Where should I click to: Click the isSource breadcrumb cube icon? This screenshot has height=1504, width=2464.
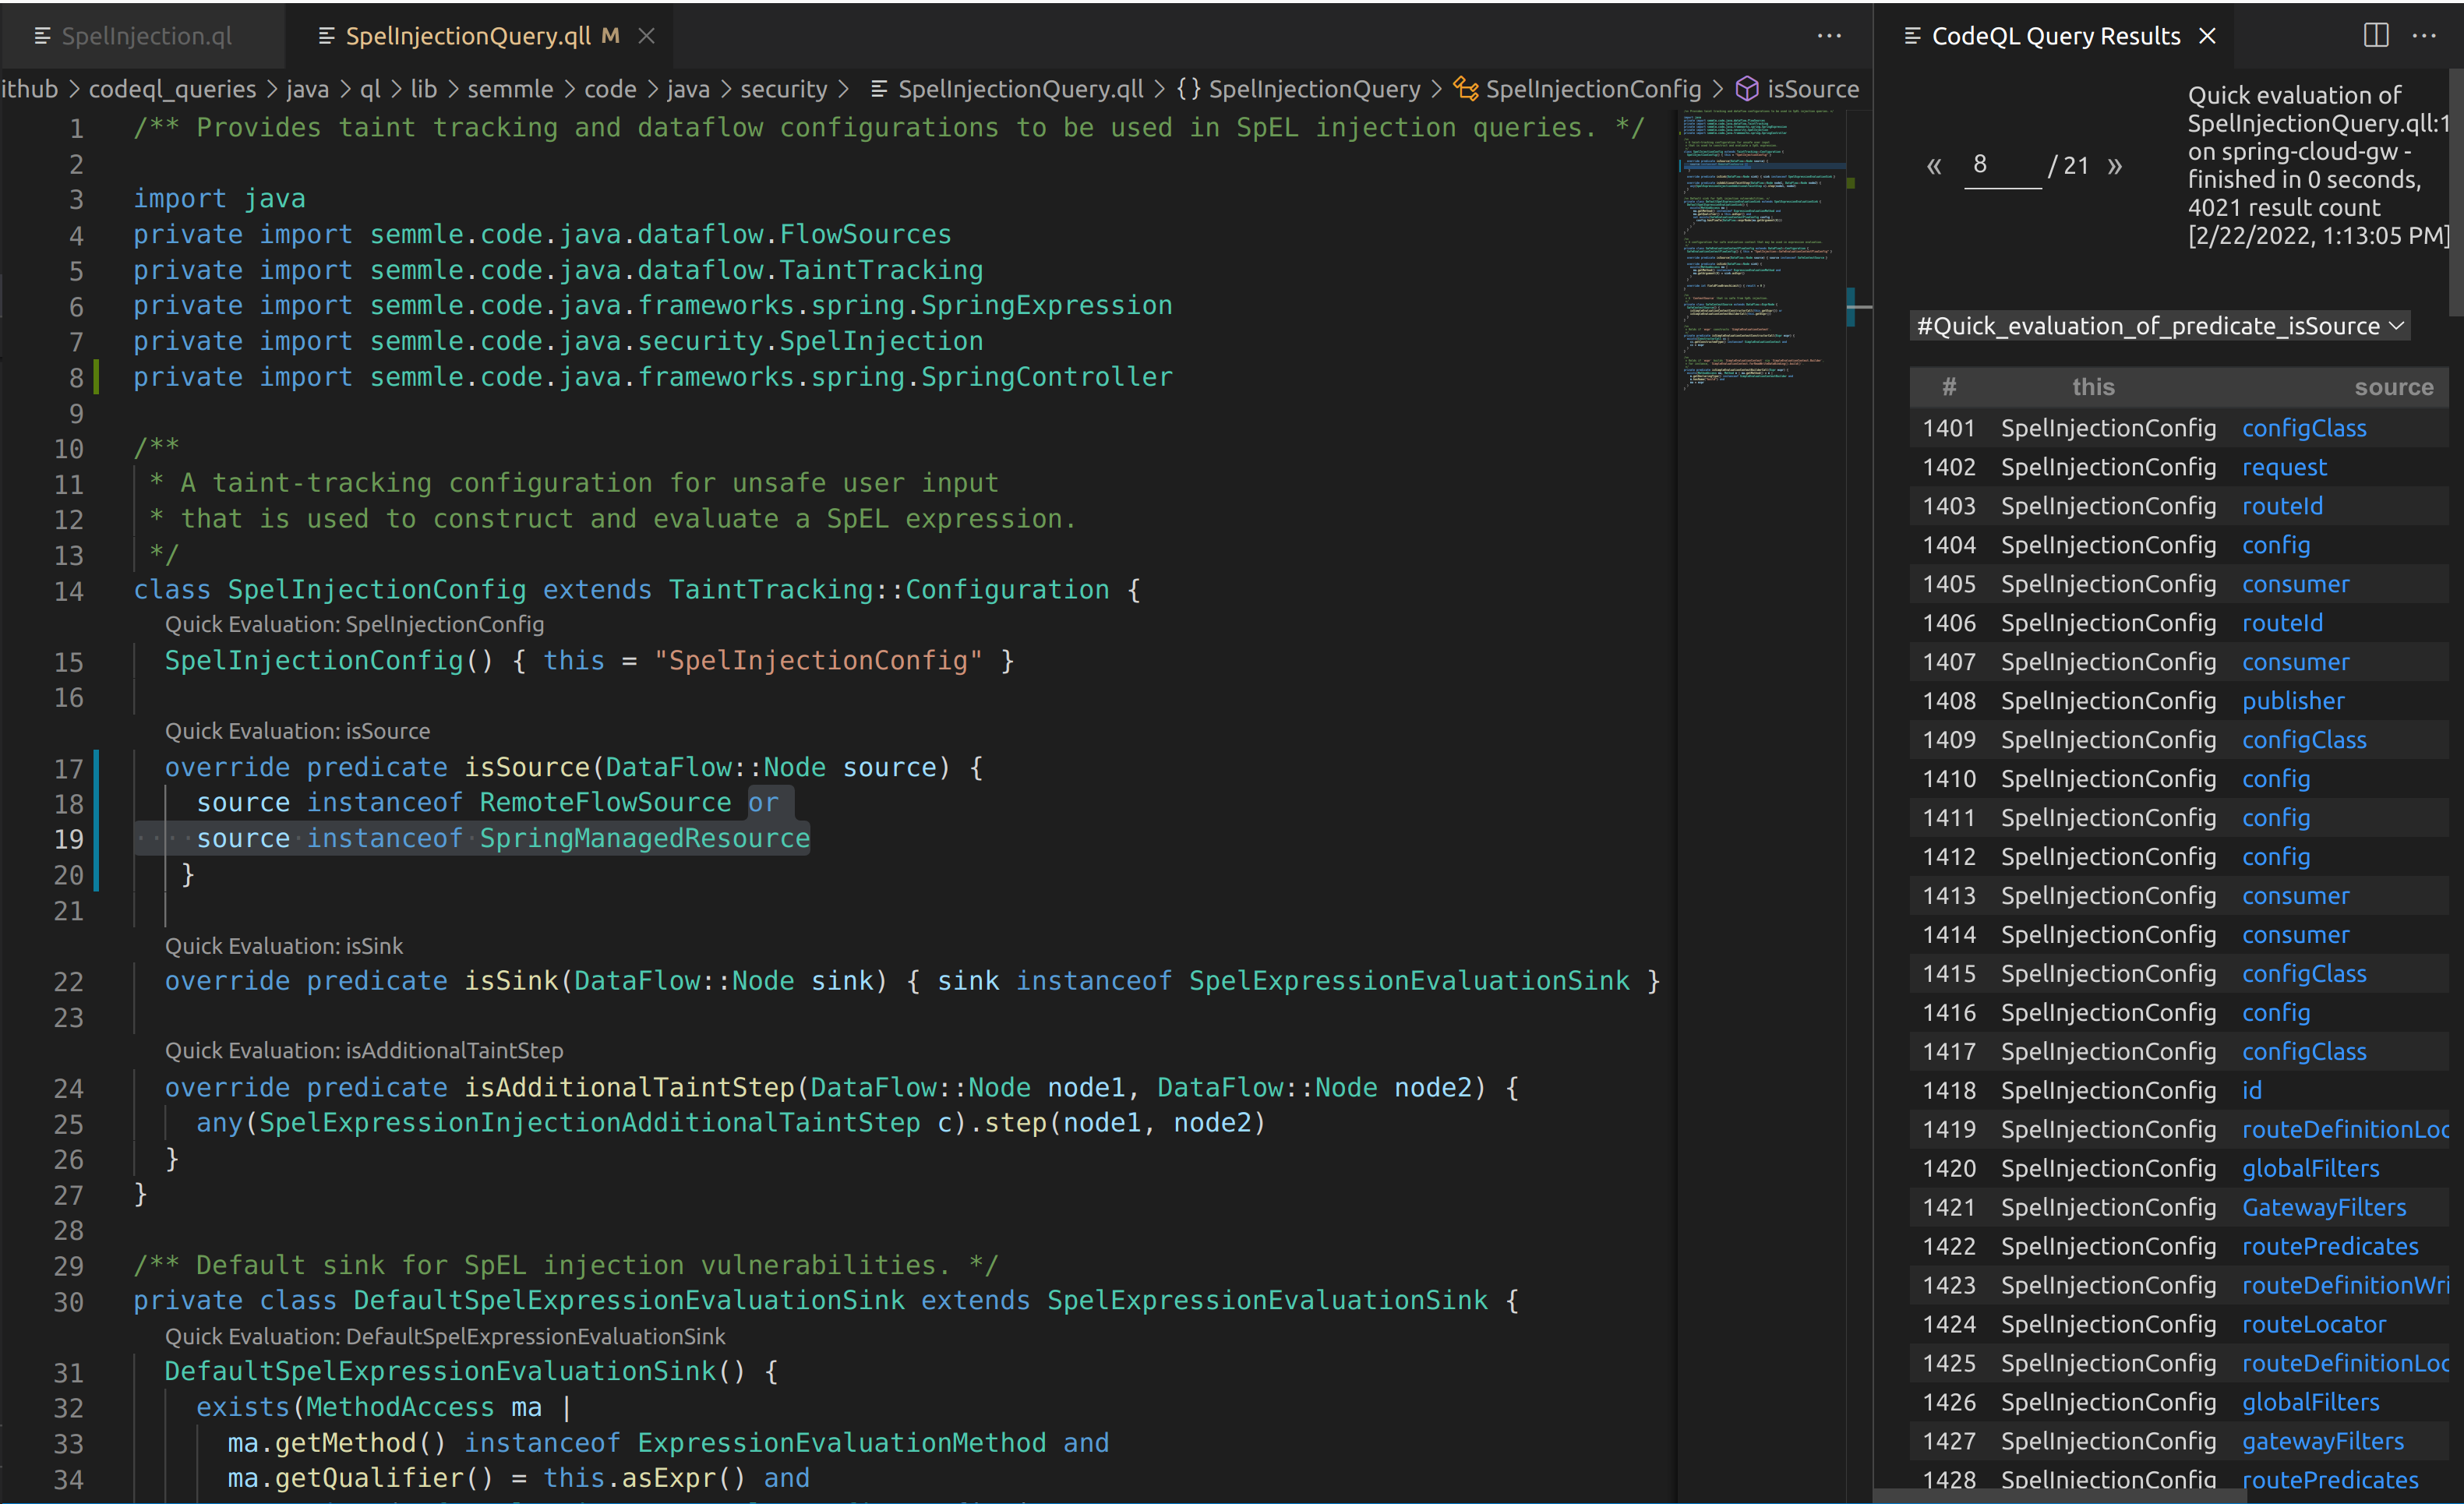click(1746, 89)
